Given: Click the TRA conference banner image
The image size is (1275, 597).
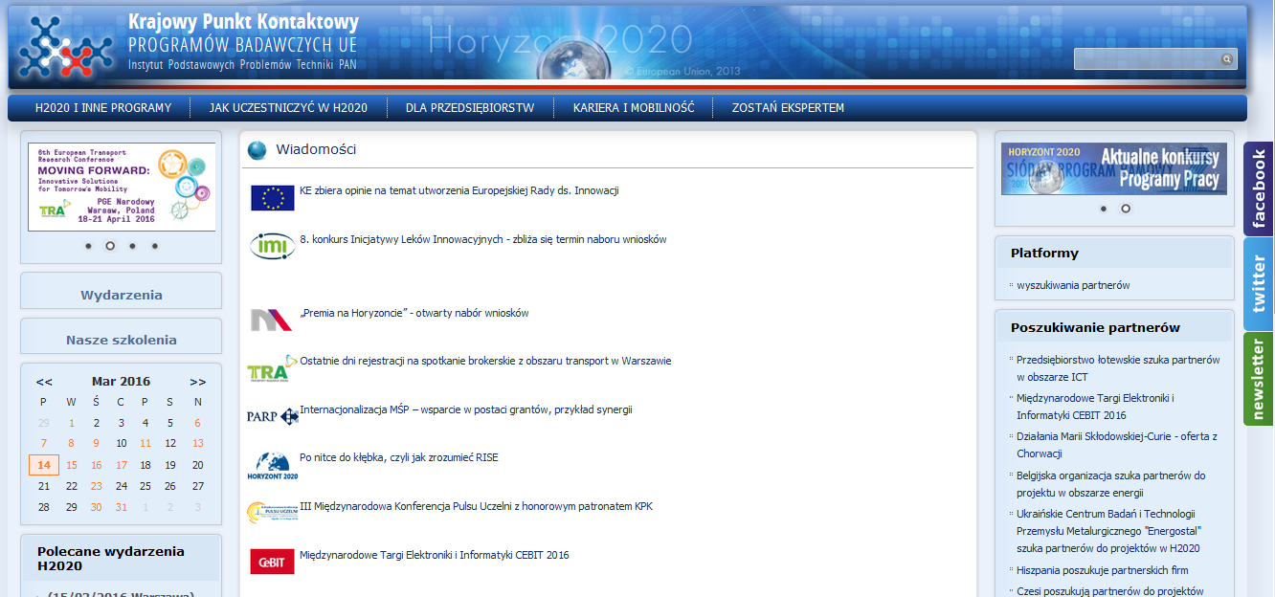Looking at the screenshot, I should coord(122,187).
